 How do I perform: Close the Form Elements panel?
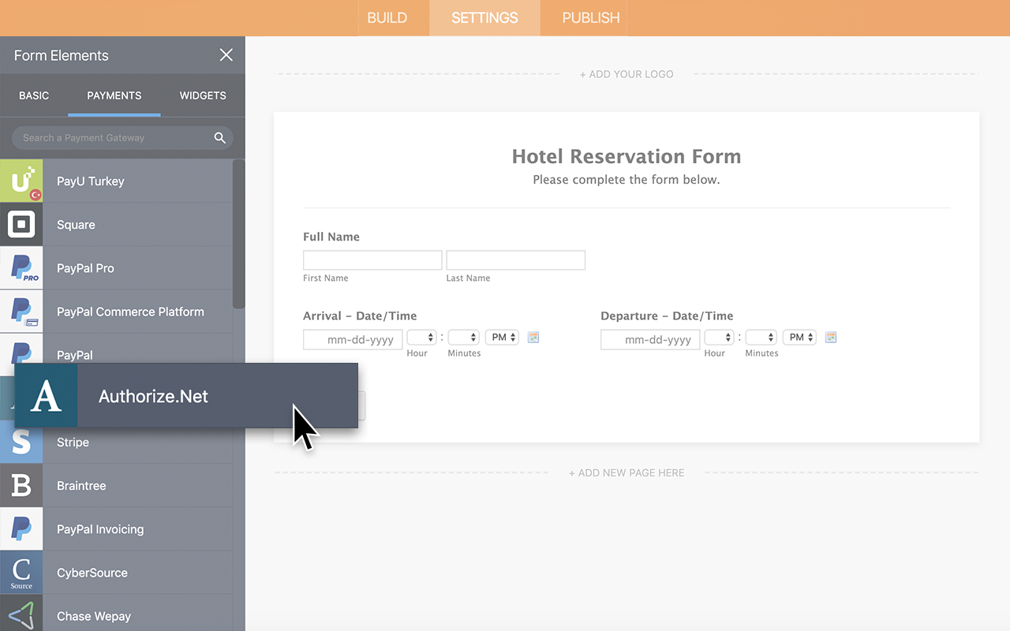point(226,55)
